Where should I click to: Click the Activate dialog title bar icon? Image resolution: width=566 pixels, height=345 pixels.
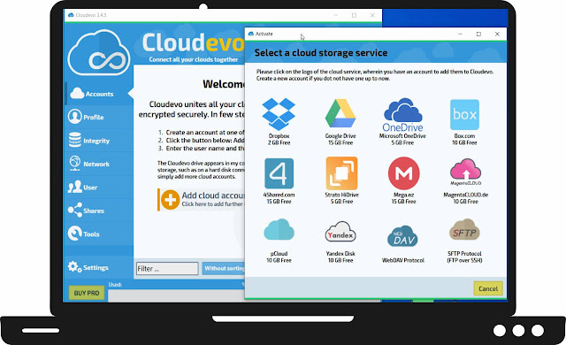click(x=251, y=34)
